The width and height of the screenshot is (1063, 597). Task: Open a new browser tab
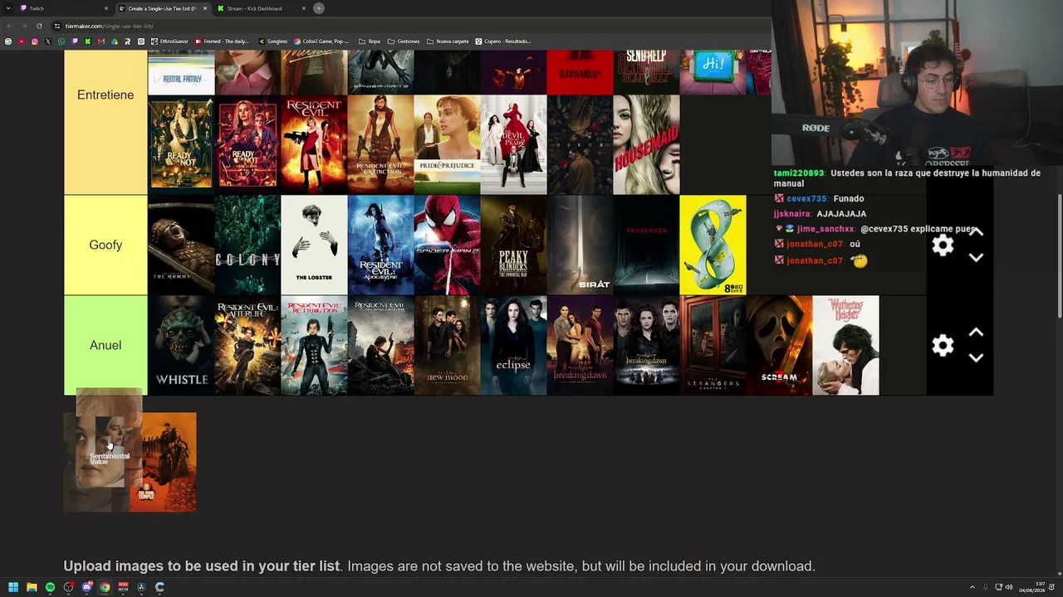click(319, 8)
